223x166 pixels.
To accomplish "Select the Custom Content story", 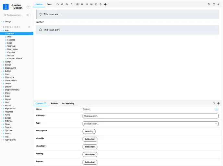I will coord(15,59).
